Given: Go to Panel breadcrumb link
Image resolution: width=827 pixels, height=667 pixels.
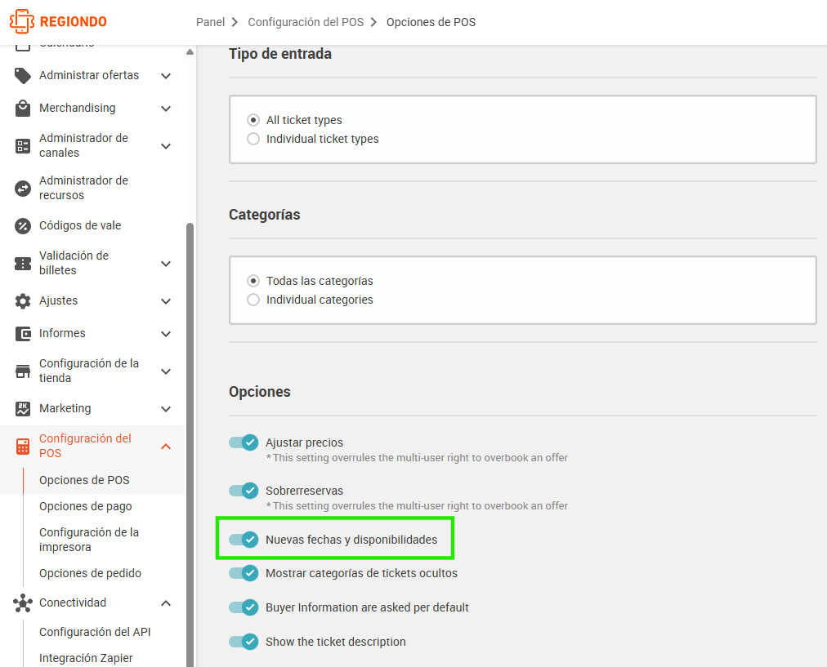Looking at the screenshot, I should pos(210,22).
